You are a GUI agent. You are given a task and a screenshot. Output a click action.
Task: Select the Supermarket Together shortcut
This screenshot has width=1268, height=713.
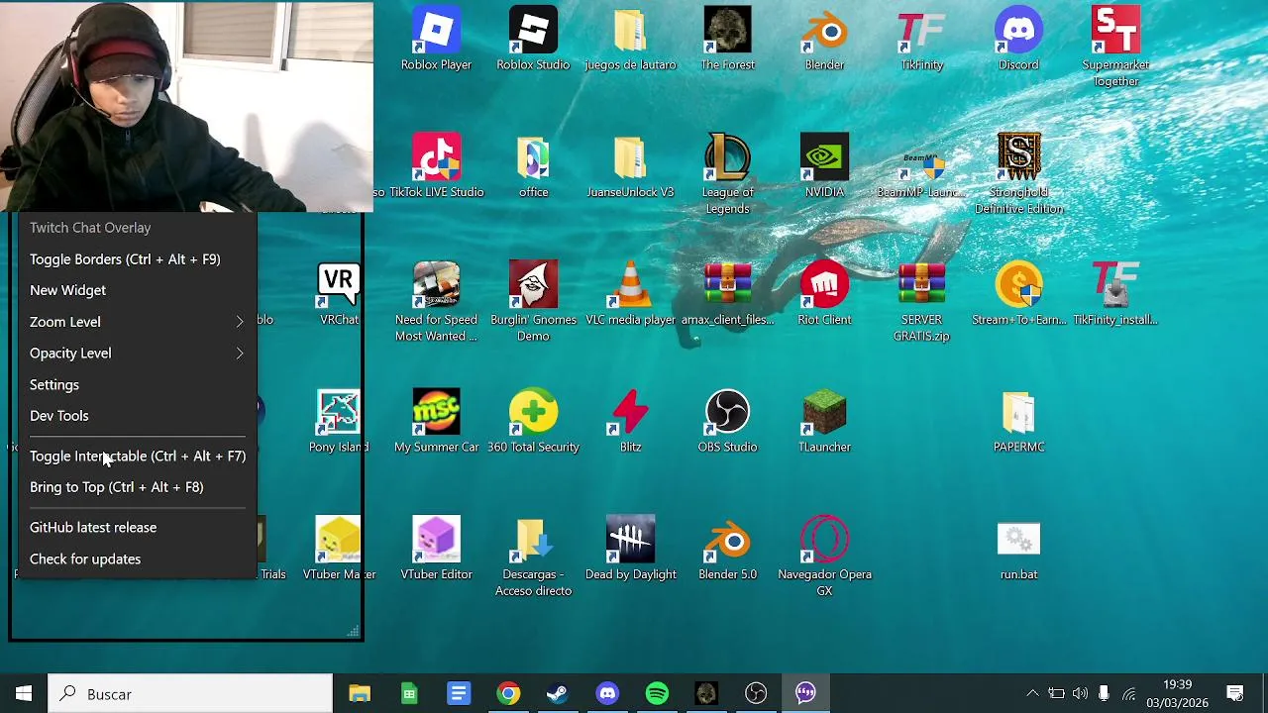click(1115, 48)
